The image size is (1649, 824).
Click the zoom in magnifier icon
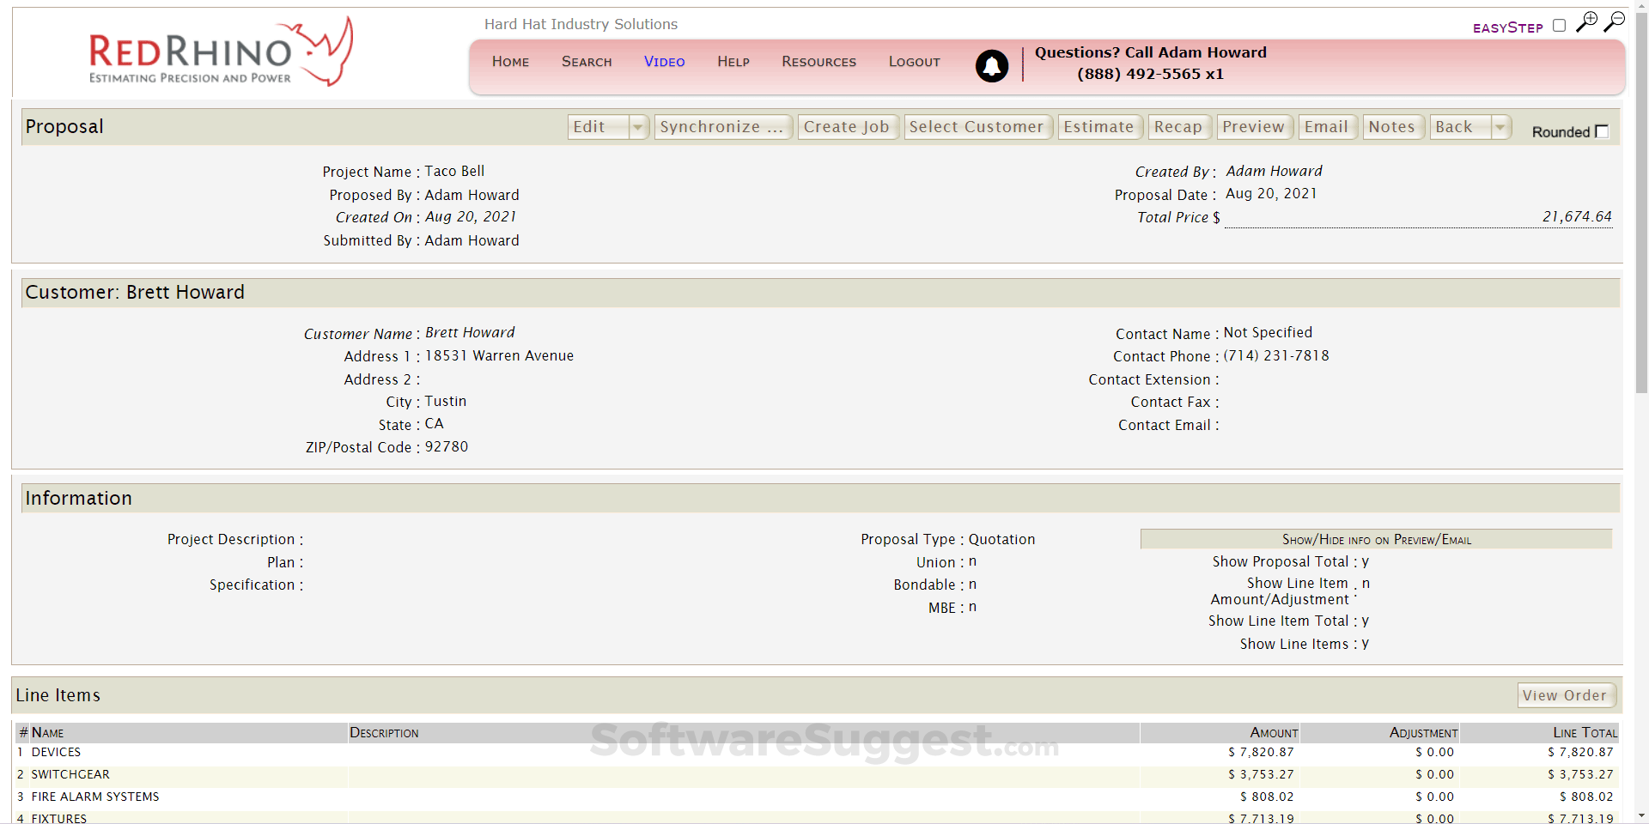click(x=1586, y=21)
